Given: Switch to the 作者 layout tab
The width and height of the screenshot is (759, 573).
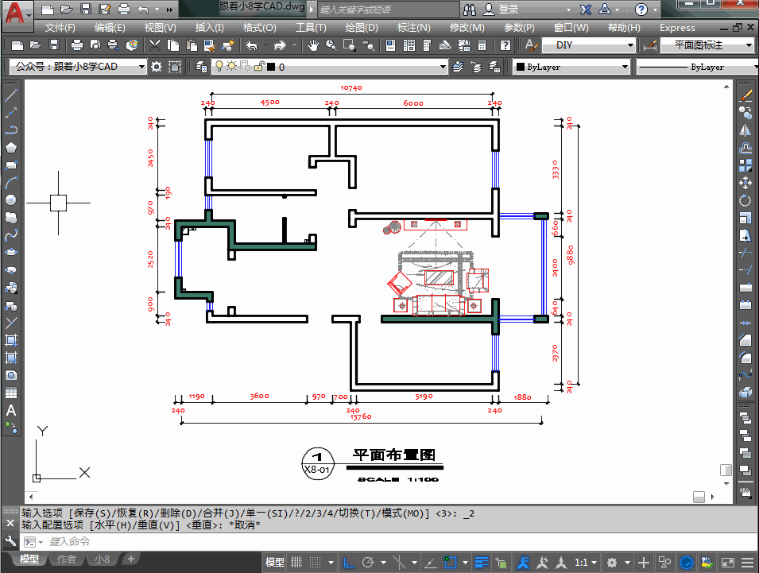Looking at the screenshot, I should tap(66, 559).
